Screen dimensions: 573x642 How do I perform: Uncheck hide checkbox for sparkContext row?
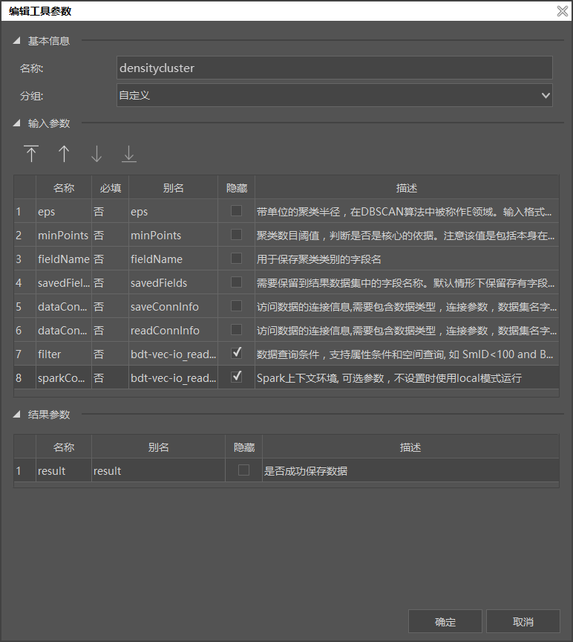[x=236, y=377]
